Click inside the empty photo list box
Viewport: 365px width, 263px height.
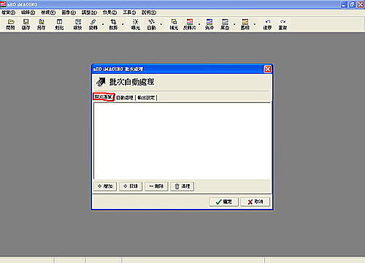tap(182, 141)
